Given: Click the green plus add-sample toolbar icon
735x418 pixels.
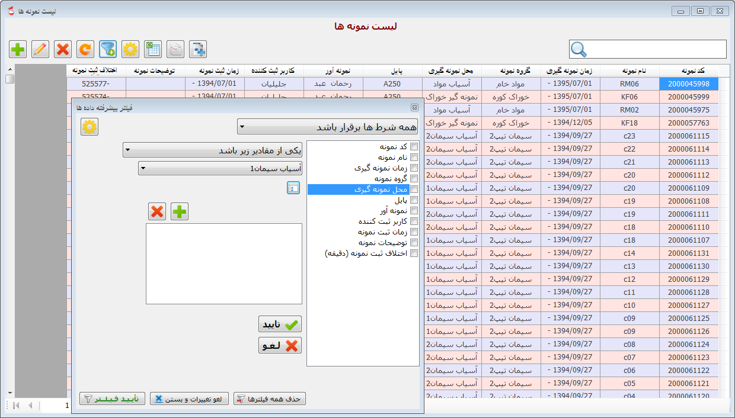Looking at the screenshot, I should click(x=18, y=49).
